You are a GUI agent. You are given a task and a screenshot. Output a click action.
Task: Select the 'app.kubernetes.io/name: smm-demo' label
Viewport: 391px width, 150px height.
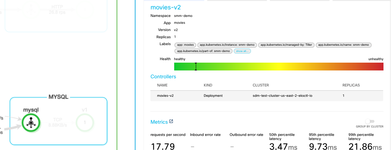pyautogui.click(x=343, y=45)
